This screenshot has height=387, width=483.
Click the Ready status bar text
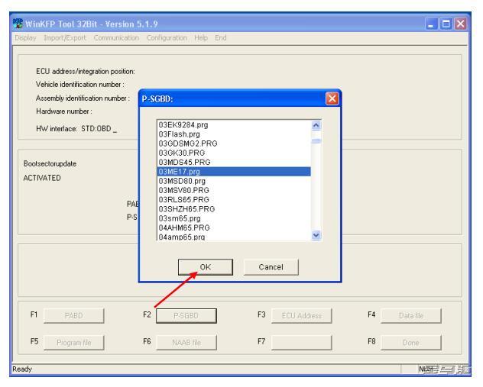(22, 369)
